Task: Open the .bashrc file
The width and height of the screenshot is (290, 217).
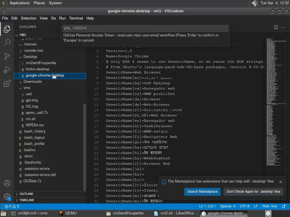Action: point(29,150)
